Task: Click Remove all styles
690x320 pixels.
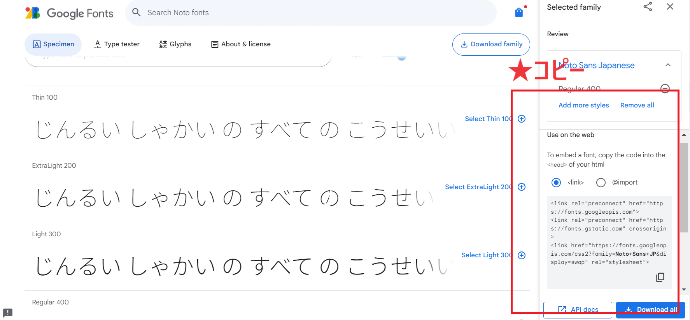Action: click(637, 105)
